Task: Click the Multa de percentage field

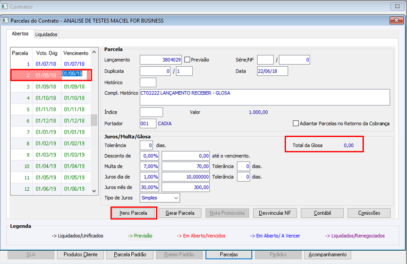Action: tap(149, 166)
